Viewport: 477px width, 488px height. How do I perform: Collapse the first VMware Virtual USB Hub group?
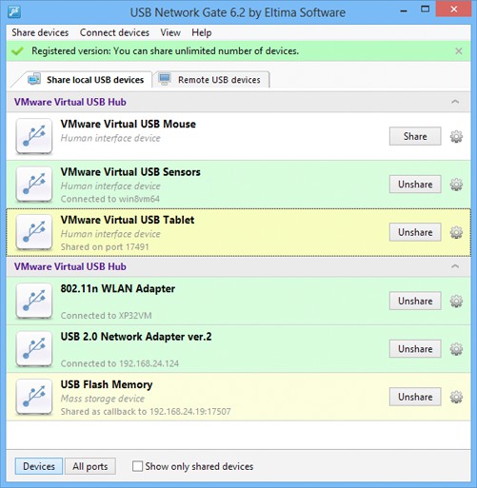[x=455, y=102]
